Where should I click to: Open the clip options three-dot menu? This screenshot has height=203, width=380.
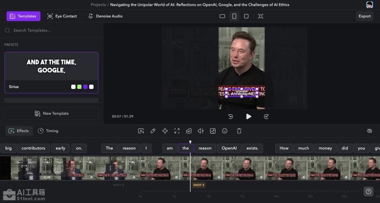pos(110,168)
